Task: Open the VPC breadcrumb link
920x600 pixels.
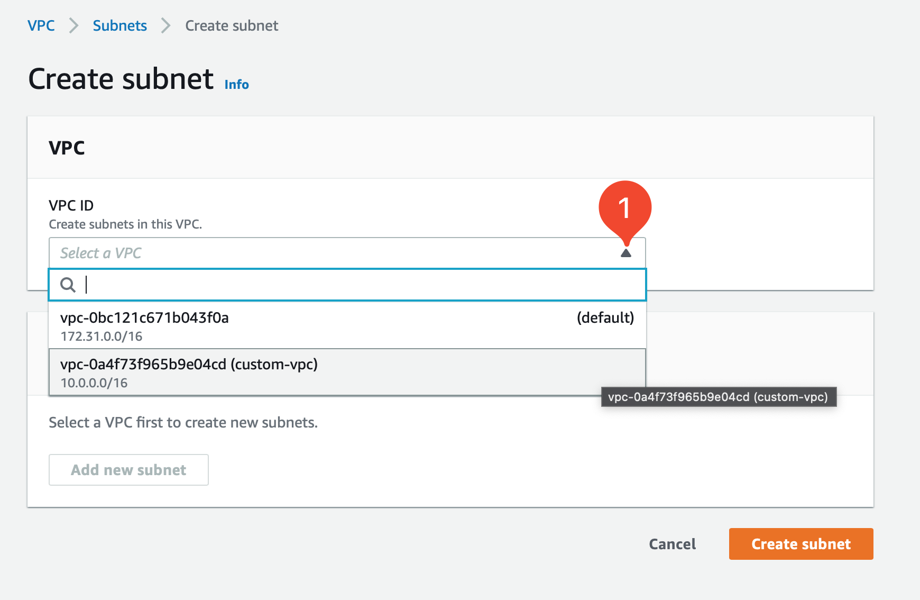Action: [x=41, y=25]
